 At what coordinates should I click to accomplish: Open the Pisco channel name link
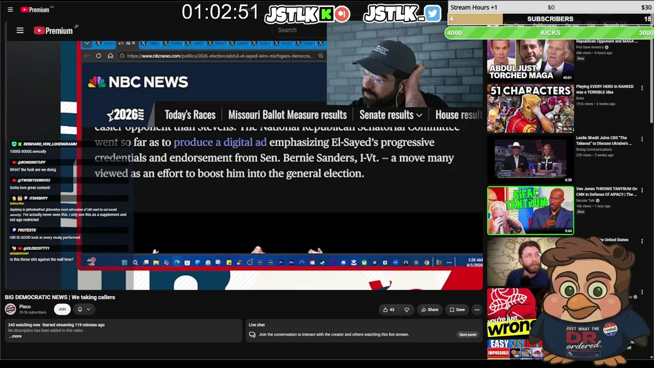25,307
